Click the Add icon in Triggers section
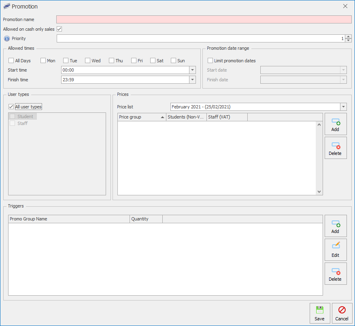Viewport: 355px width, 326px height. (336, 223)
